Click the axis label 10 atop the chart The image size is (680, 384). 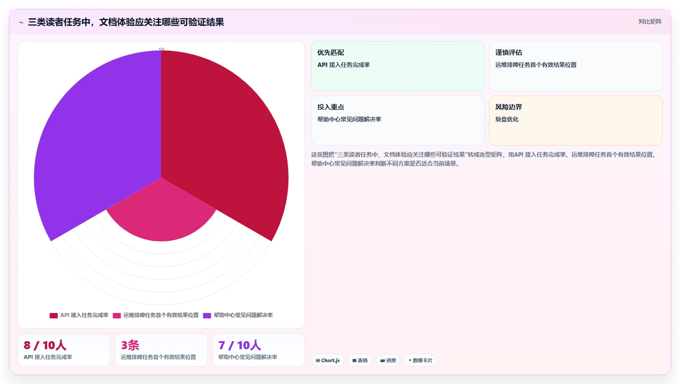coord(161,49)
